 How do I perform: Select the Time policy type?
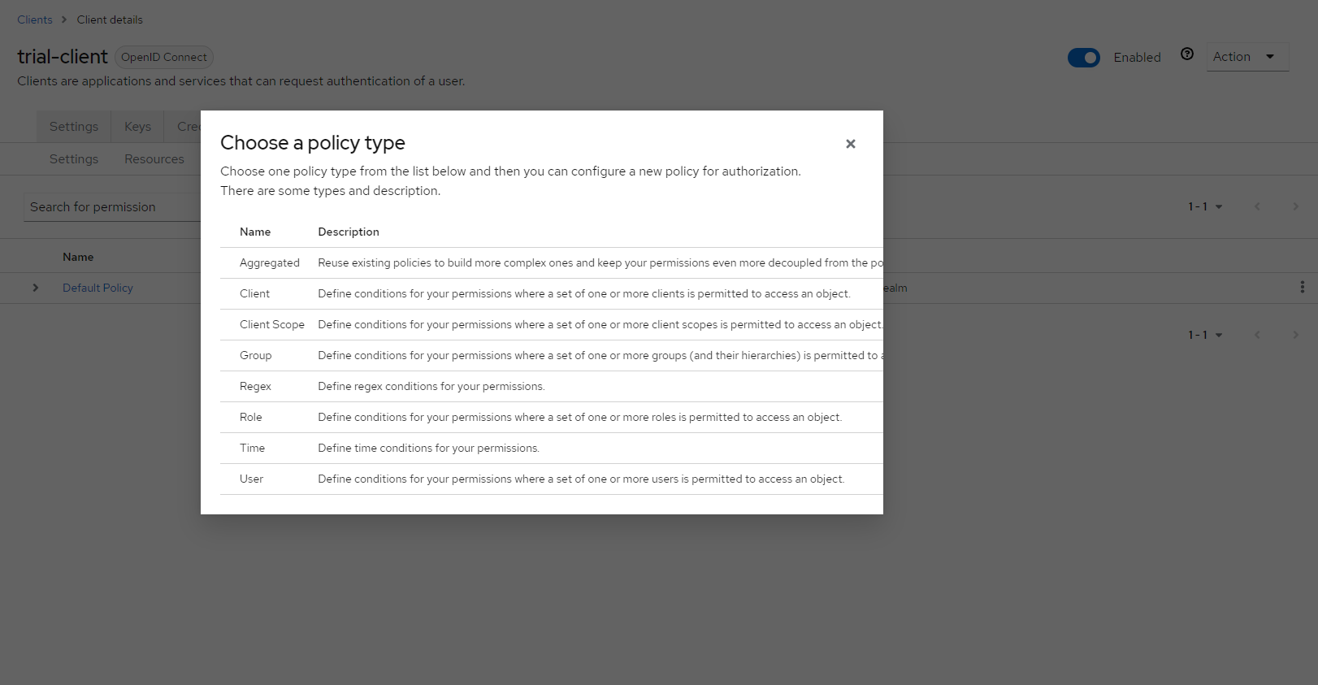point(252,448)
